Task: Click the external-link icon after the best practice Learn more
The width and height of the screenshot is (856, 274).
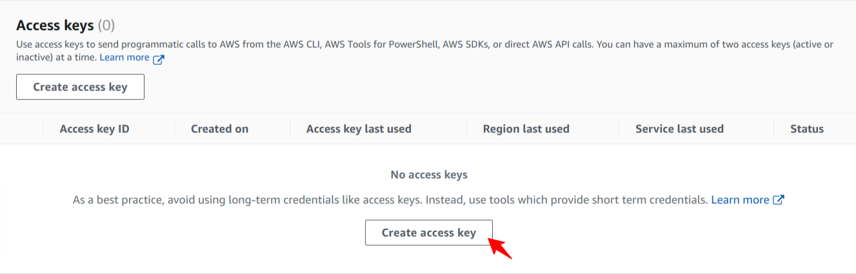Action: [x=779, y=200]
